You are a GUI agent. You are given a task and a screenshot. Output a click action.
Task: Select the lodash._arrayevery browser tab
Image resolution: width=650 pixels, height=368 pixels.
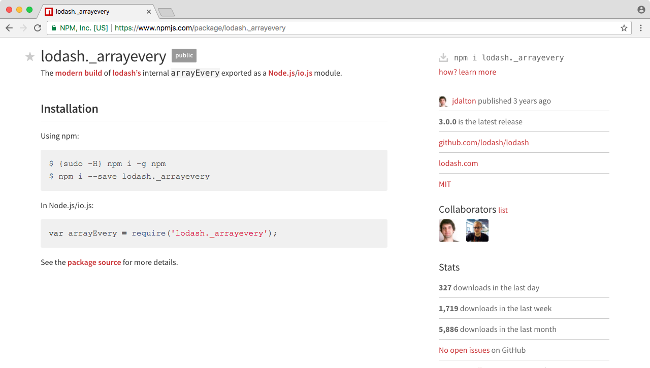[x=91, y=11]
